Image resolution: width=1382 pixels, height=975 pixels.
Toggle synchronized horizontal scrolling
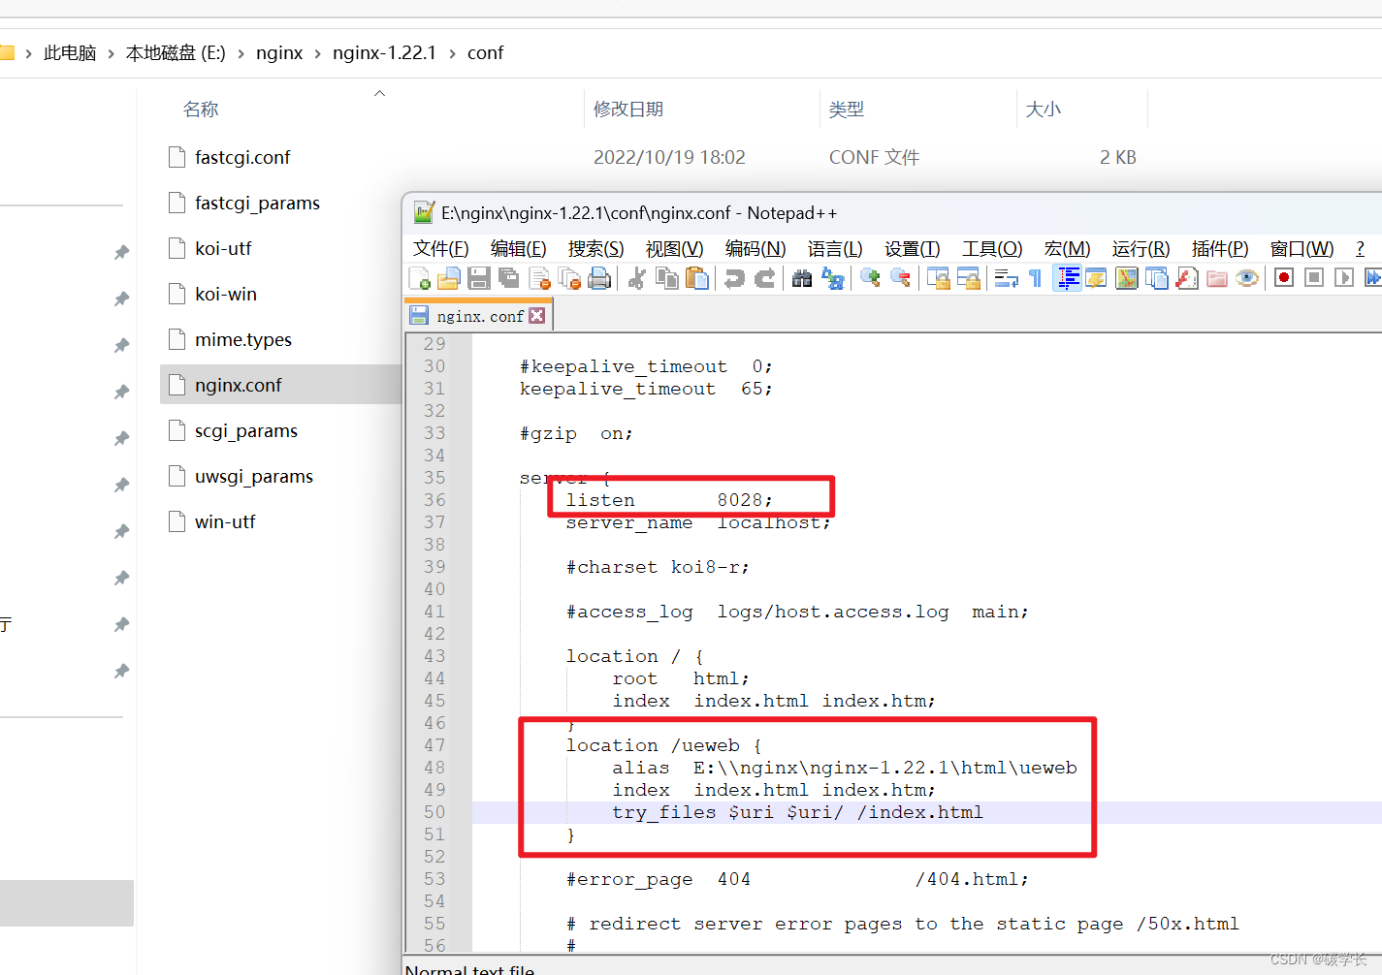click(x=968, y=279)
